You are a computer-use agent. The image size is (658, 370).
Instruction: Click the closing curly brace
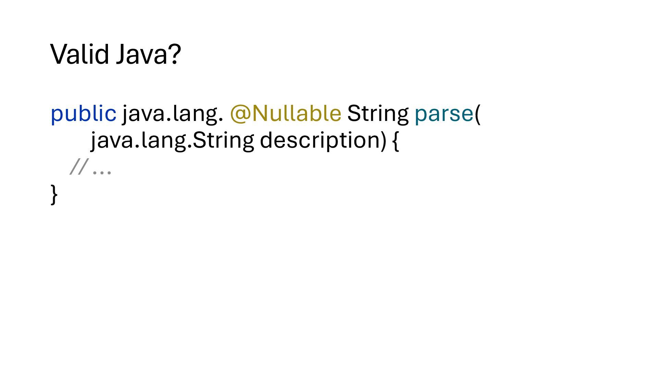click(x=54, y=195)
